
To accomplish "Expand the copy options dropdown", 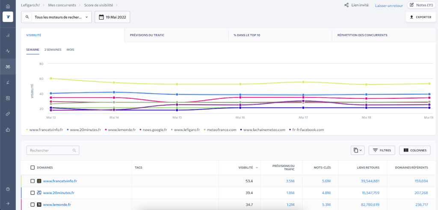I will (358, 150).
